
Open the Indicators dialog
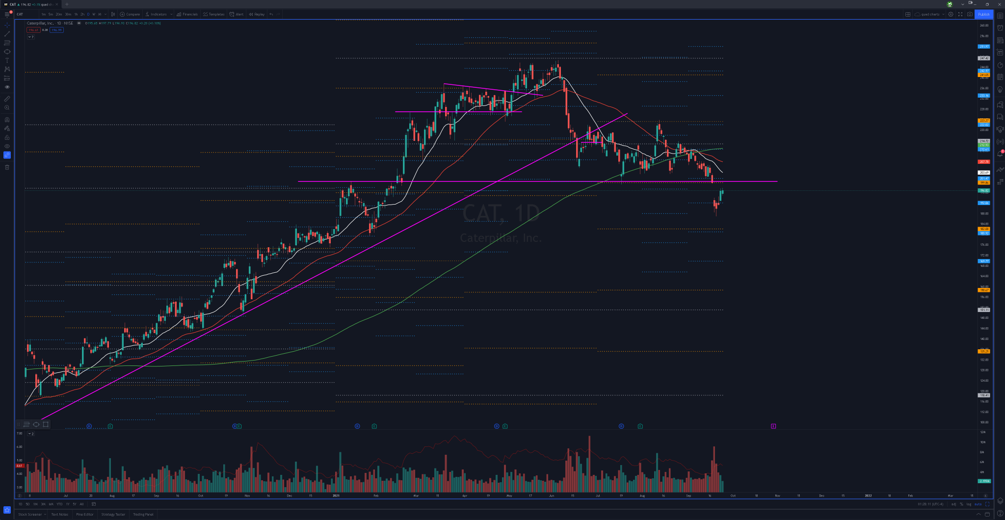point(156,14)
